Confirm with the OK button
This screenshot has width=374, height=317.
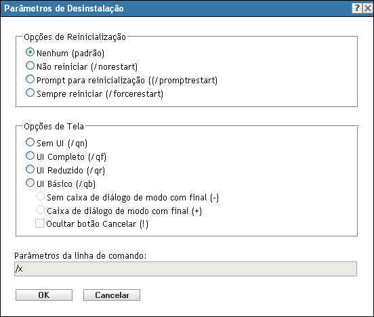coord(44,295)
